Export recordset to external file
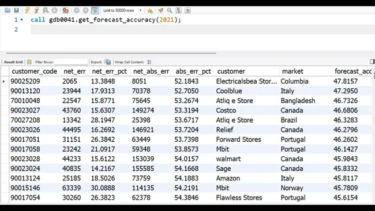 (108, 62)
